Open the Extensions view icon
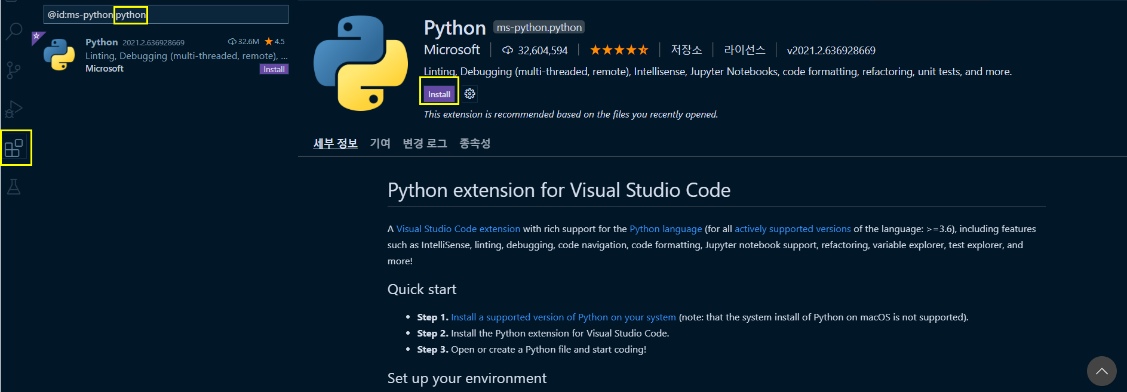1127x392 pixels. (x=14, y=148)
